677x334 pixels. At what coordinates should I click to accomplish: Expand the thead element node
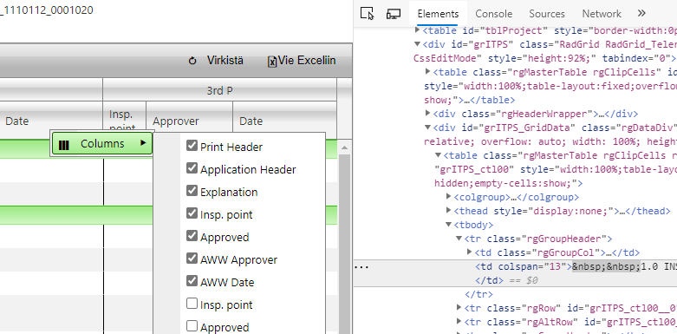pyautogui.click(x=449, y=211)
